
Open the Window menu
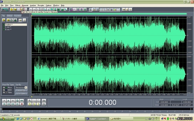[x=56, y=5]
